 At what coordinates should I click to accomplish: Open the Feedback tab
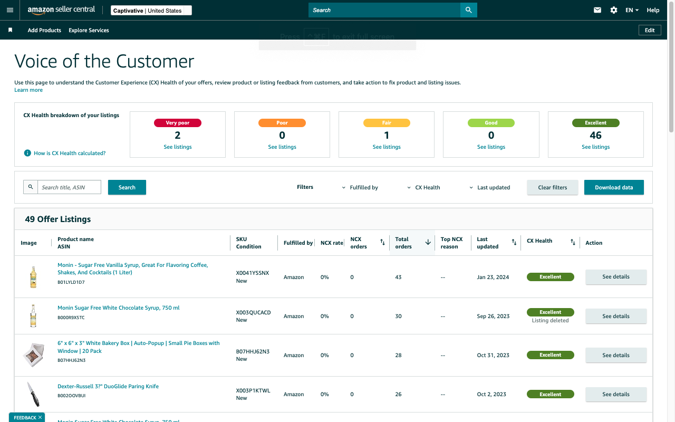pos(26,417)
